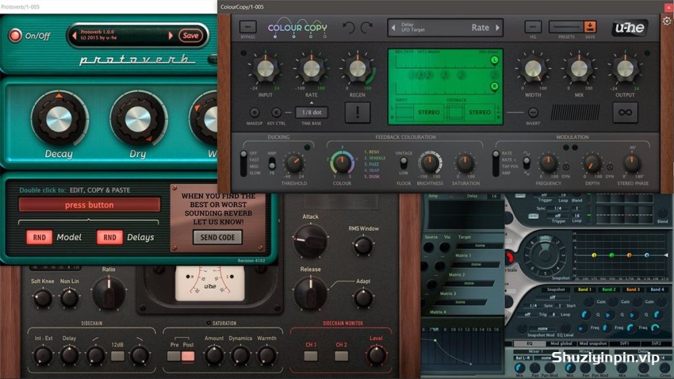
Task: Click the Colour Copy undo arrow icon
Action: [349, 28]
